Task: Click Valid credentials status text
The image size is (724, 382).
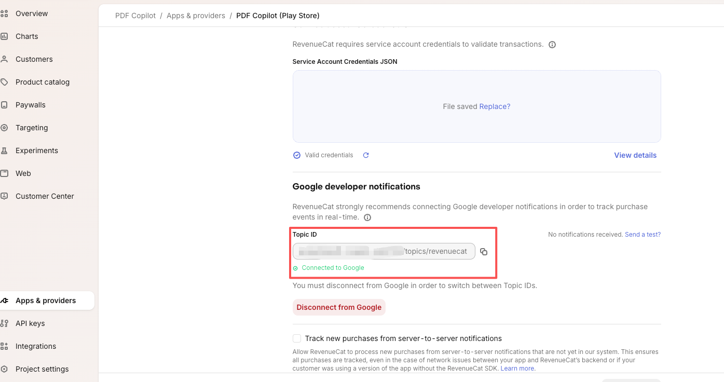Action: (329, 155)
